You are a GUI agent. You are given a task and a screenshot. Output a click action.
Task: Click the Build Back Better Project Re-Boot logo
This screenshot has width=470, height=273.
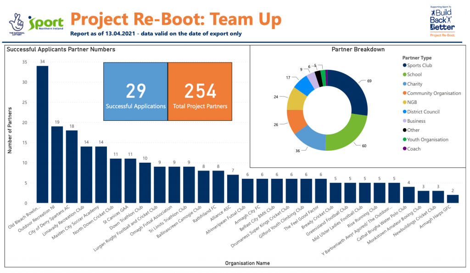click(442, 21)
